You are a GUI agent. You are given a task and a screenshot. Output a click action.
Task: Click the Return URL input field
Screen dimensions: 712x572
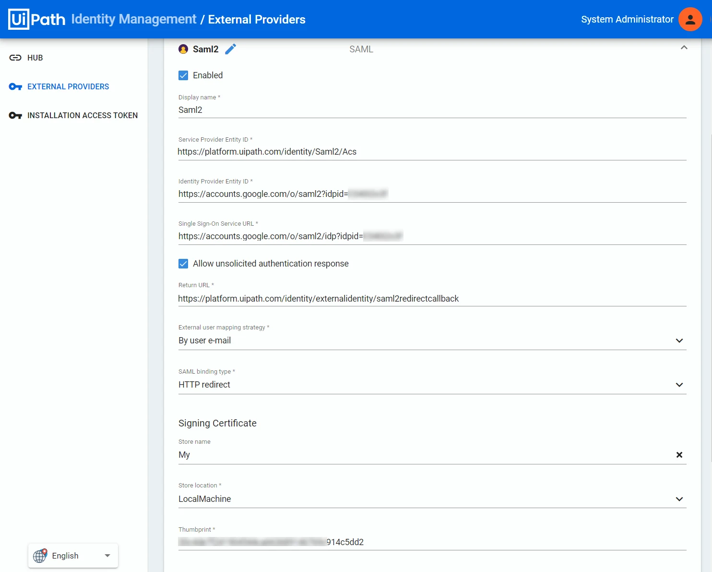click(x=432, y=299)
